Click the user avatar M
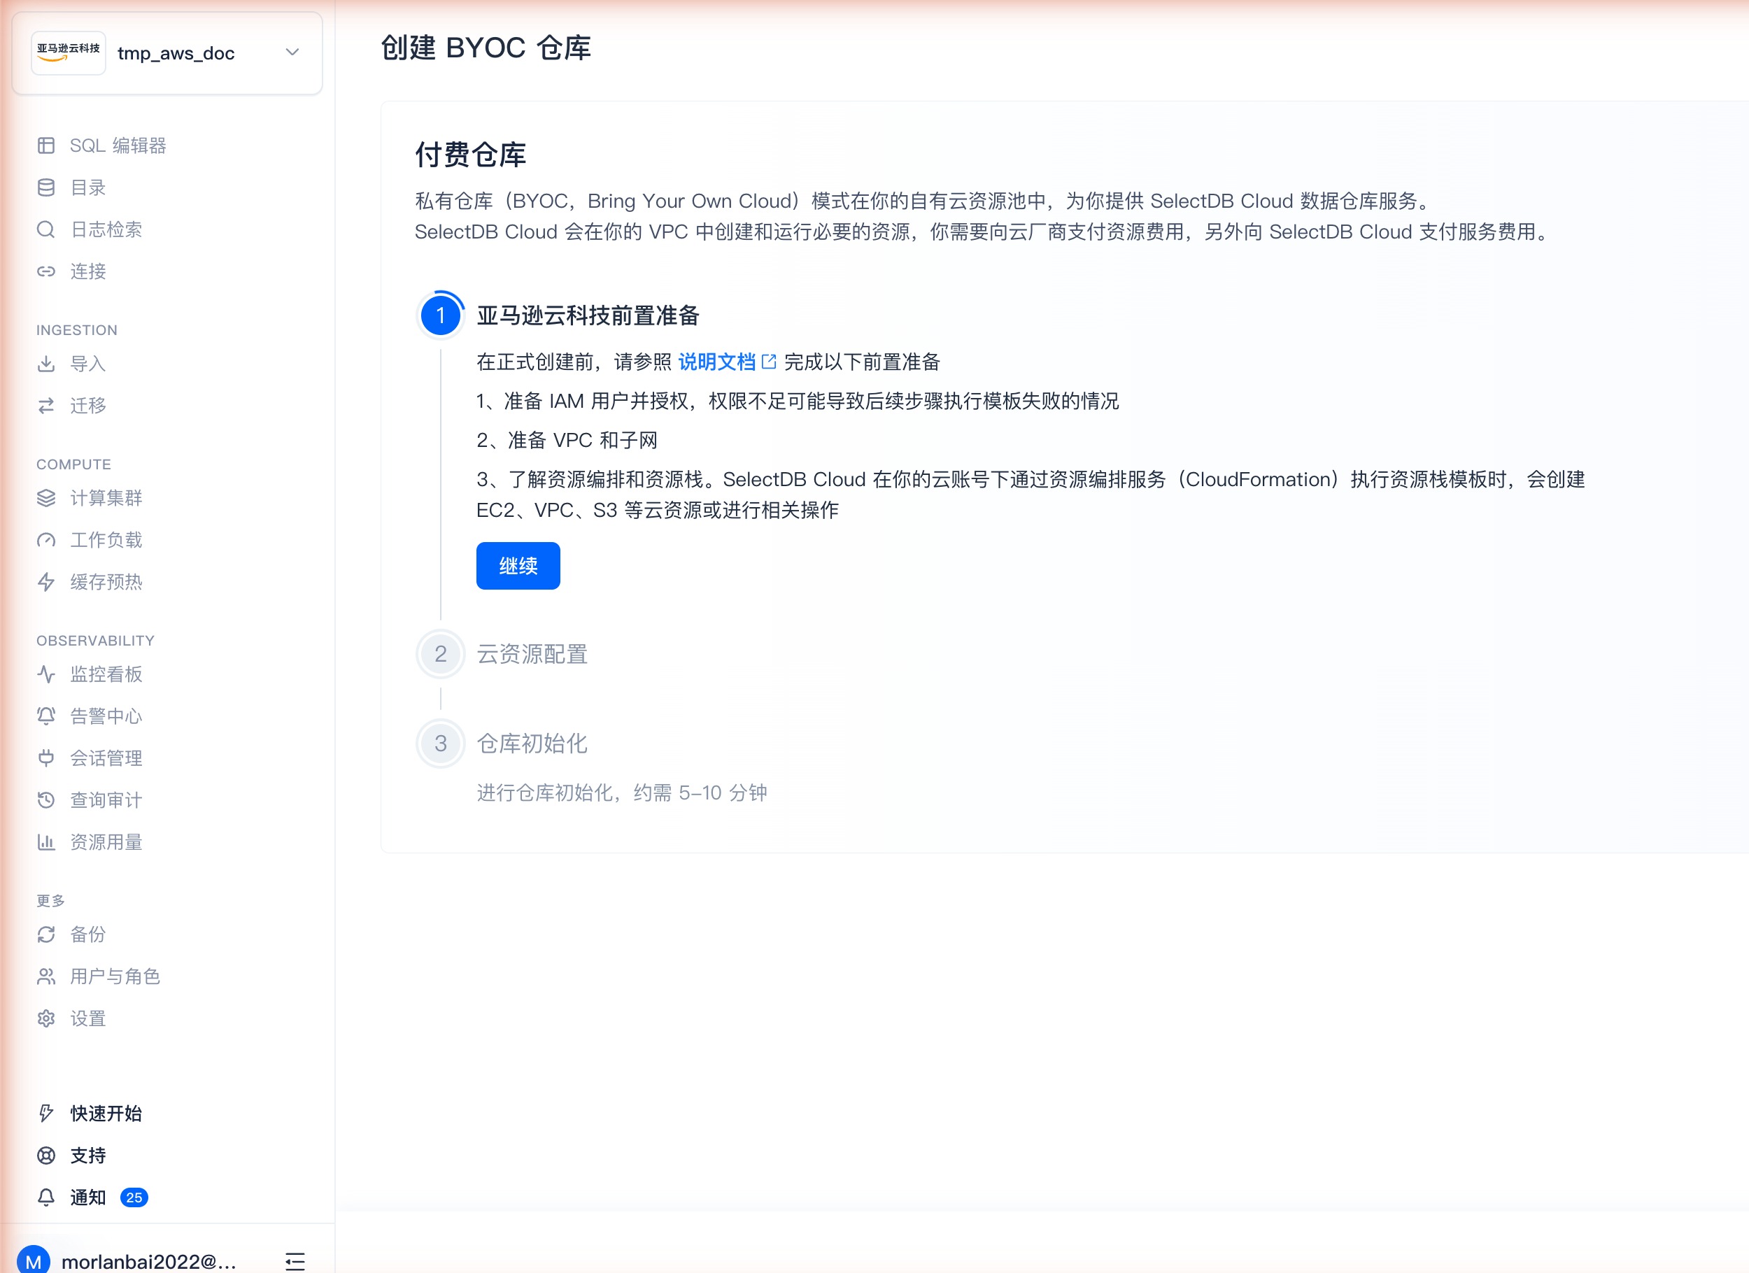1749x1273 pixels. pyautogui.click(x=33, y=1260)
